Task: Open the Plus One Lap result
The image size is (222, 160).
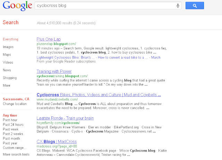Action: pos(49,39)
